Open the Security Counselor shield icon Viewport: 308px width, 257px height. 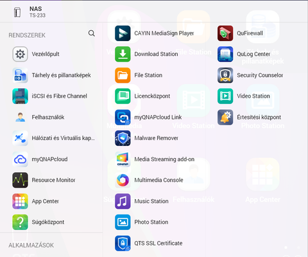(225, 75)
